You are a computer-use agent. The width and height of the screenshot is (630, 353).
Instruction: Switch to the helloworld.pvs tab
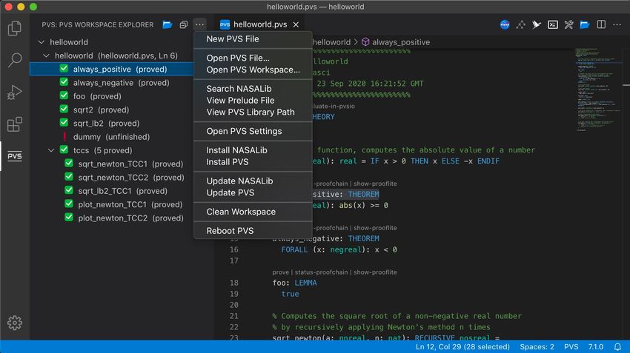tap(259, 25)
